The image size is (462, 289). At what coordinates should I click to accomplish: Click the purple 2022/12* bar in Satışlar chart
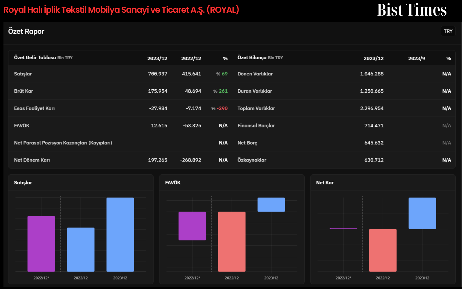point(41,244)
